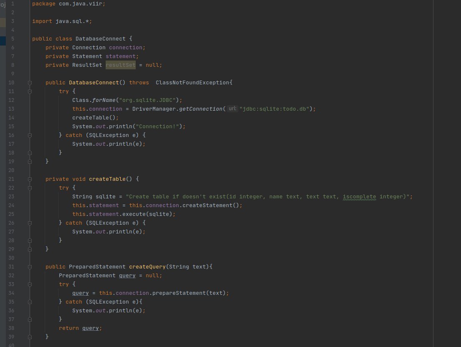Click fold end marker at line 18

pos(30,153)
